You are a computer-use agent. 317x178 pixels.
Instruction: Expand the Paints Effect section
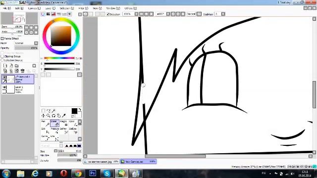click(x=2, y=39)
